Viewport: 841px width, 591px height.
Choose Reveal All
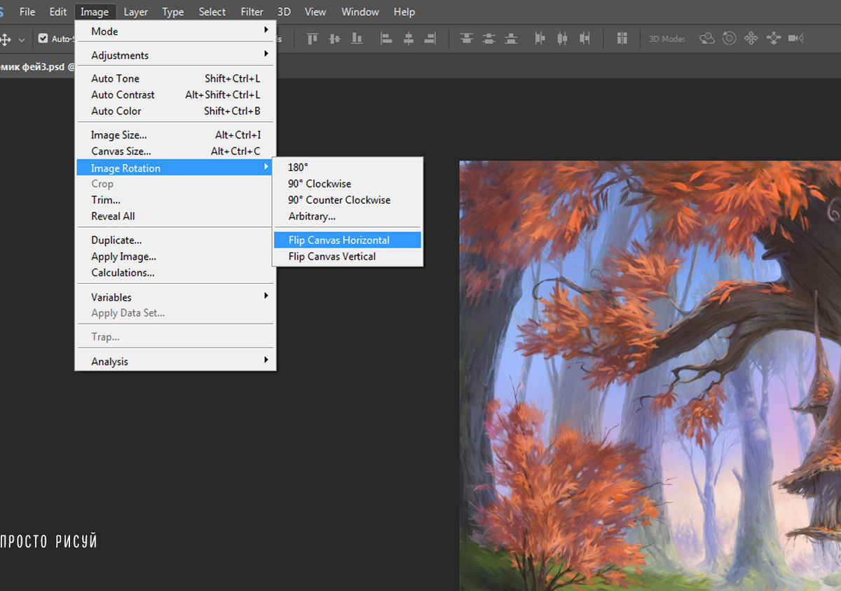click(x=175, y=216)
